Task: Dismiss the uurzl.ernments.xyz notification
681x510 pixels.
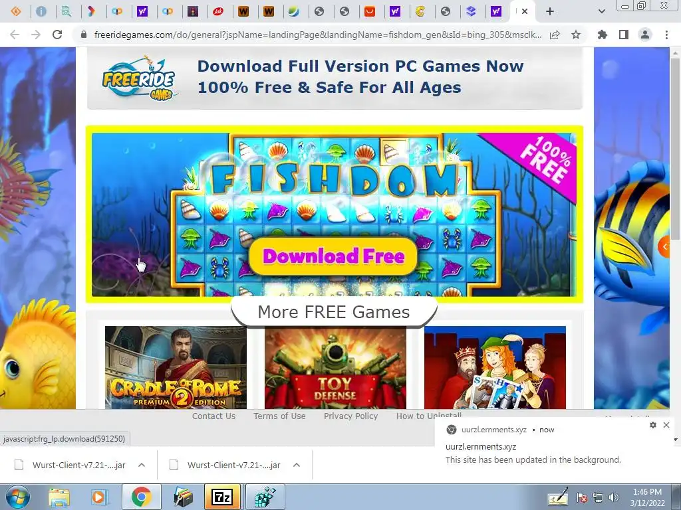Action: pos(666,425)
